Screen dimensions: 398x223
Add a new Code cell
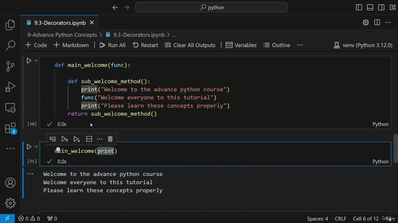tap(36, 45)
